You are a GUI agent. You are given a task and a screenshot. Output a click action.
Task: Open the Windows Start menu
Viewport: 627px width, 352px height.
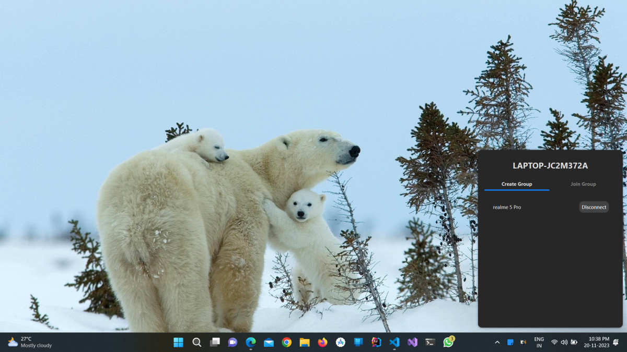tap(178, 342)
